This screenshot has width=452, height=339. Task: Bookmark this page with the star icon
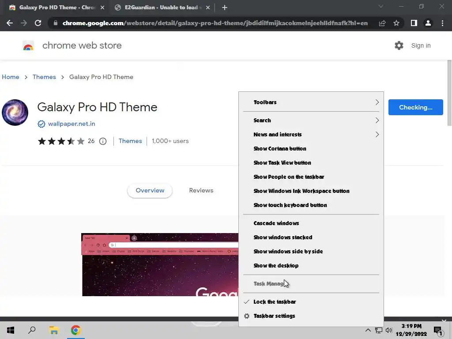click(x=396, y=23)
